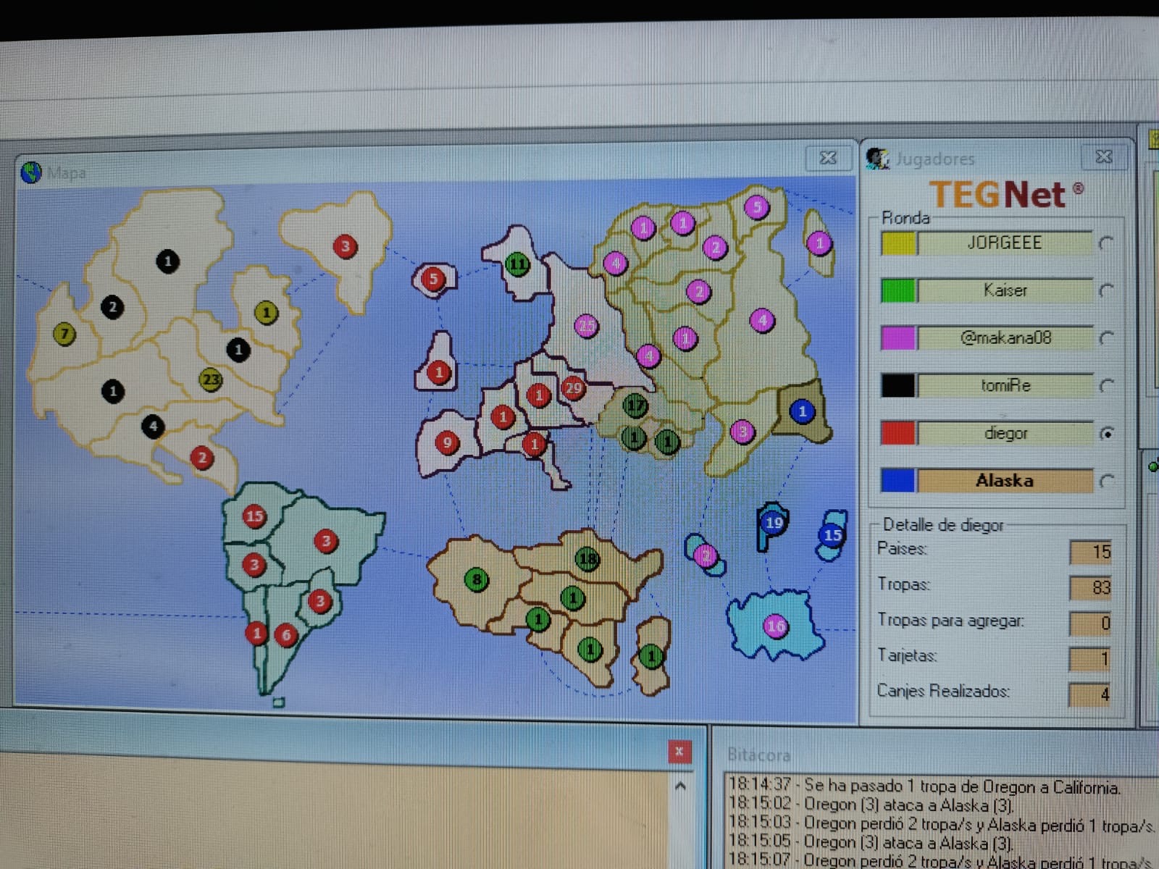Click the red 9 marker on Spain
Image resolution: width=1159 pixels, height=869 pixels.
pyautogui.click(x=447, y=442)
